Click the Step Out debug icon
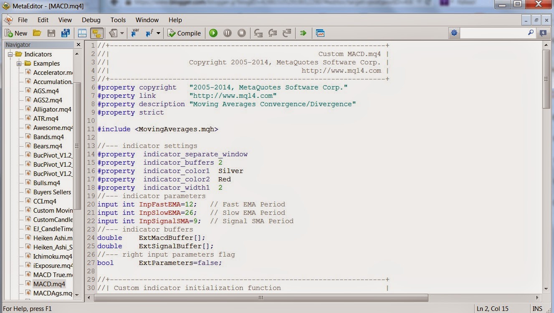Viewport: 554px width, 313px height. click(287, 33)
